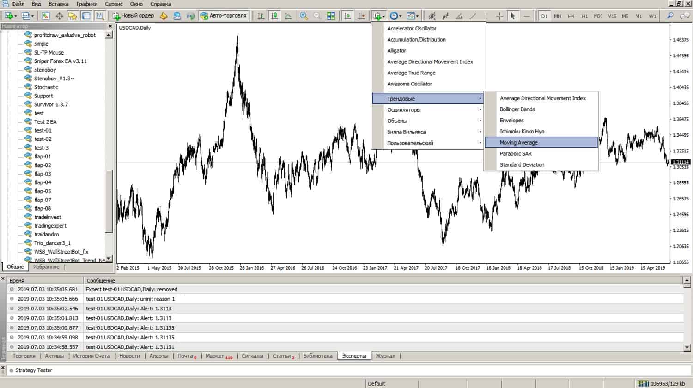This screenshot has width=693, height=388.
Task: Click the zoom in magnifier icon
Action: [304, 16]
